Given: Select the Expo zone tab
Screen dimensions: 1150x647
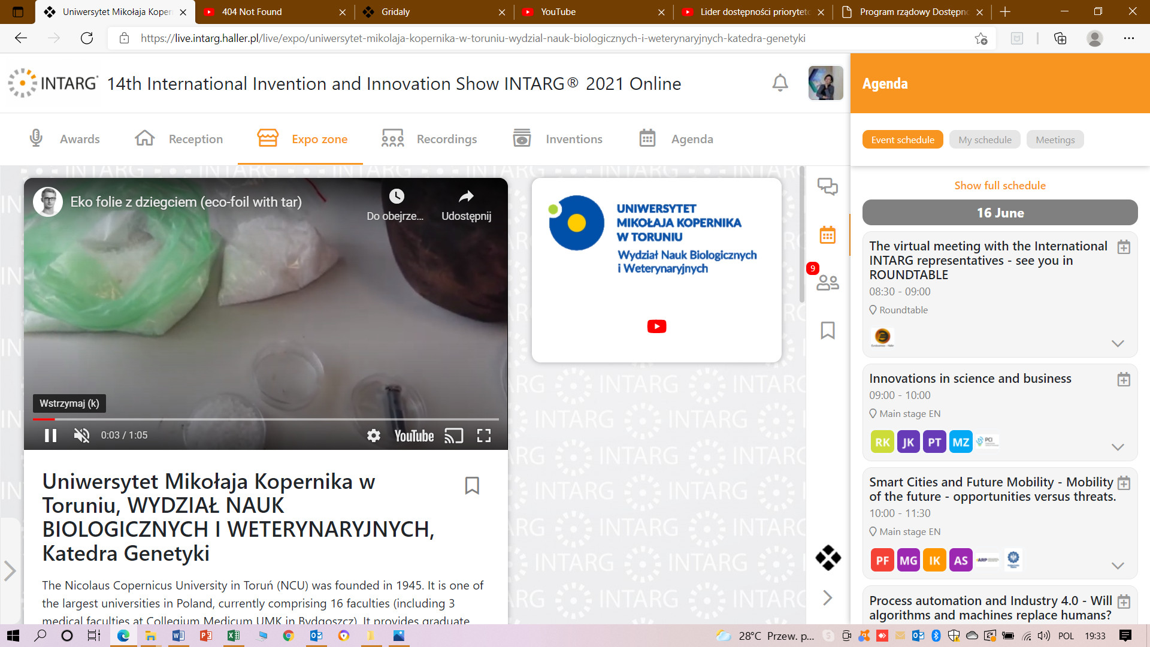Looking at the screenshot, I should click(x=302, y=139).
